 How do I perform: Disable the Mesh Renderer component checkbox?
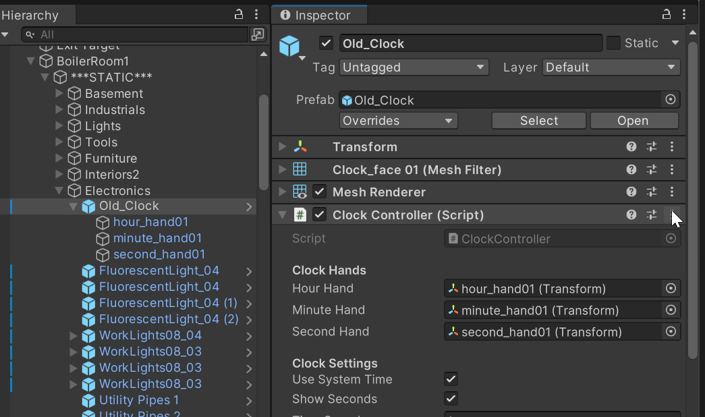319,192
